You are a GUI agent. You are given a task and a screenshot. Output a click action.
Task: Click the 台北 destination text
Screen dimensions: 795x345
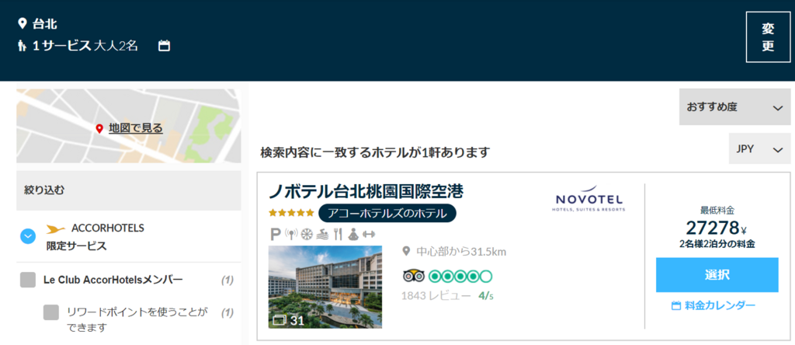pyautogui.click(x=44, y=24)
